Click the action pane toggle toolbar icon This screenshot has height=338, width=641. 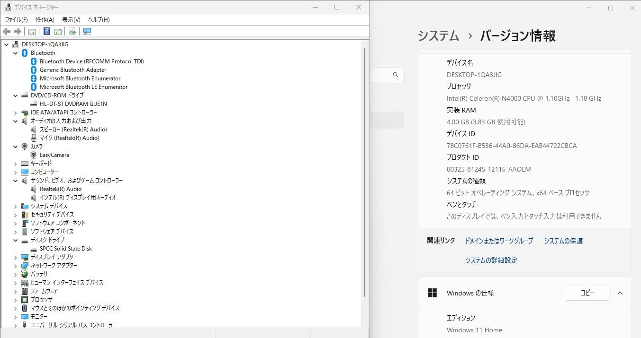tap(58, 31)
